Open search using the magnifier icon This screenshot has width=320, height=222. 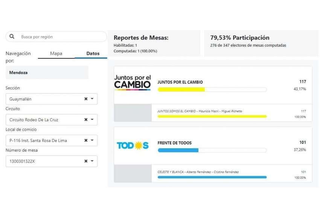click(x=12, y=36)
